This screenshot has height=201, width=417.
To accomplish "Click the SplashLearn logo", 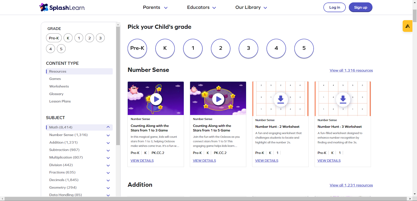I will tap(62, 7).
